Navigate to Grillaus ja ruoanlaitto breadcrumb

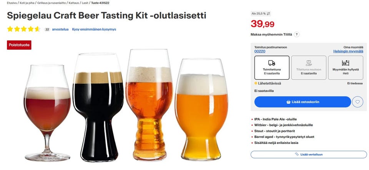click(52, 3)
